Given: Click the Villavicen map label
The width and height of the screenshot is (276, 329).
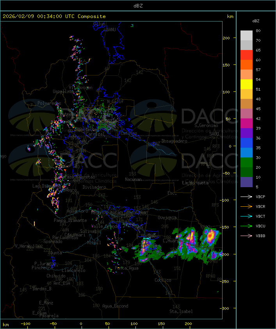Looking at the screenshot, I should click(x=81, y=88).
